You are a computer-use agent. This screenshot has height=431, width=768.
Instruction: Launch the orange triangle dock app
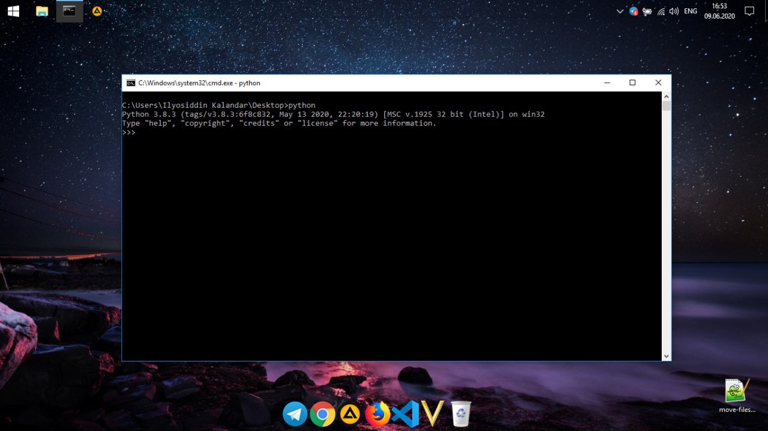pyautogui.click(x=350, y=414)
